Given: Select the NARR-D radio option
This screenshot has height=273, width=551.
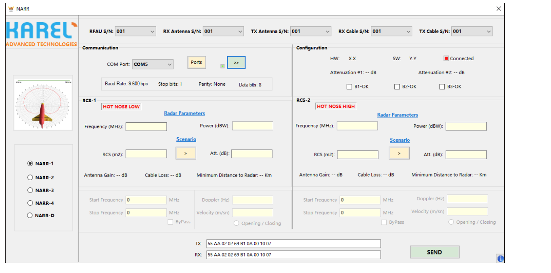Looking at the screenshot, I should click(x=30, y=215).
